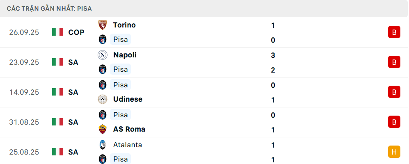
Task: Open the Napoli team link
Action: click(x=125, y=55)
